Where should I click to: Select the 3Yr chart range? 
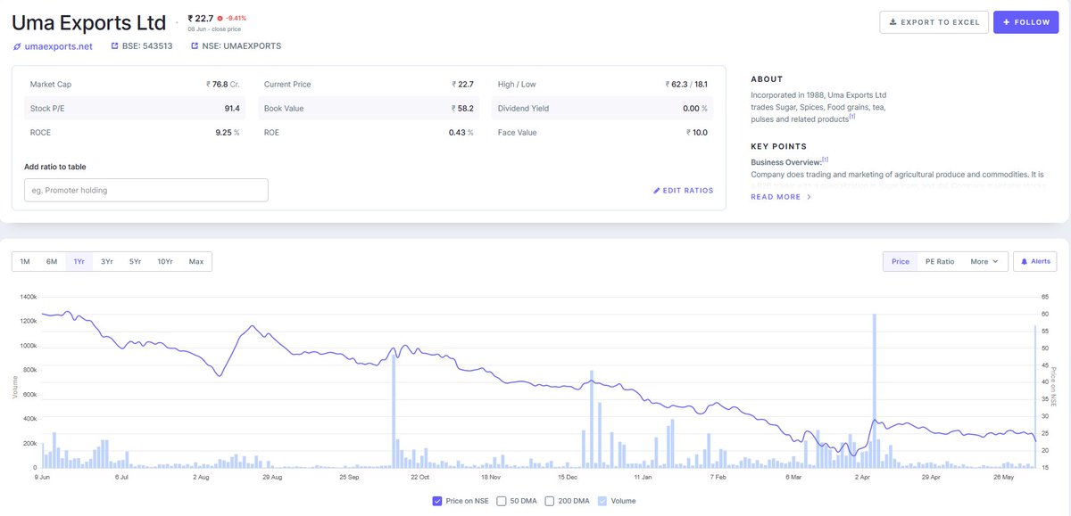(107, 261)
